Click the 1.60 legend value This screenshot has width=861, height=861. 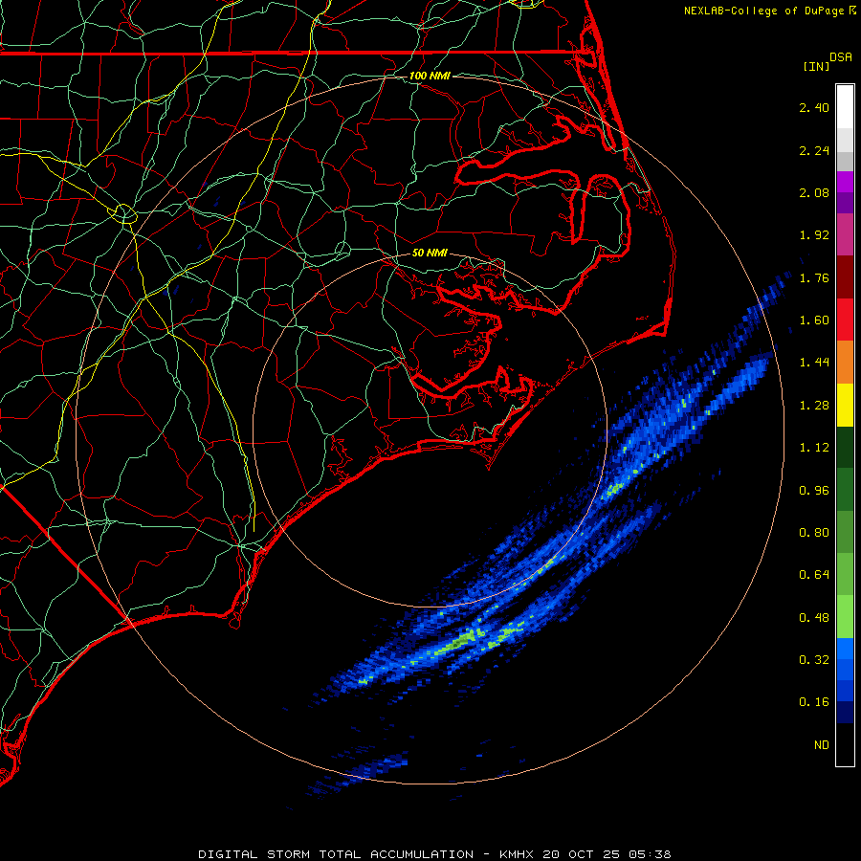tap(814, 320)
